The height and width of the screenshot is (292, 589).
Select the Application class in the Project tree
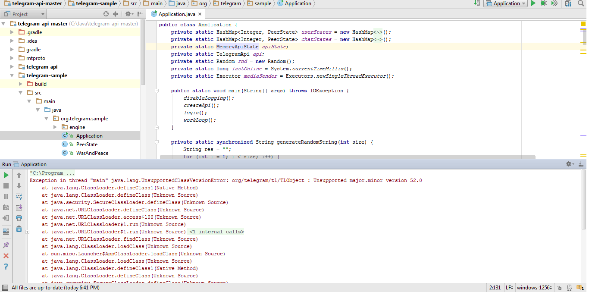point(89,136)
